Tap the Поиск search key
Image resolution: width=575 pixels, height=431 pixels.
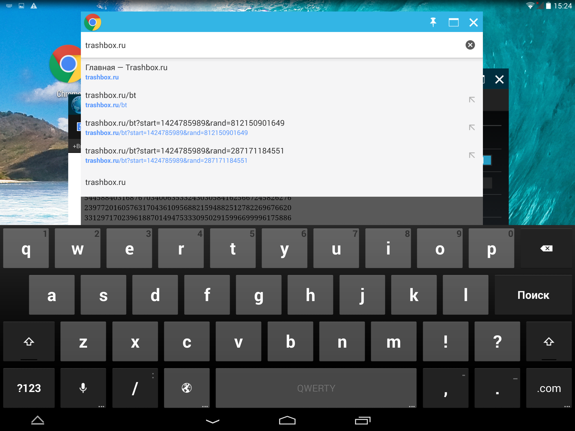pos(533,295)
